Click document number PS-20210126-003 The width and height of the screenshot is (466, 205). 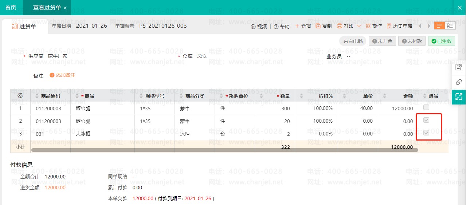[x=163, y=26]
